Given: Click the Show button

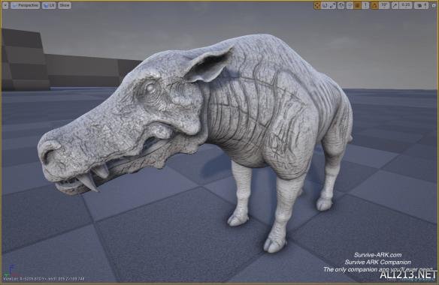Looking at the screenshot, I should coord(65,5).
